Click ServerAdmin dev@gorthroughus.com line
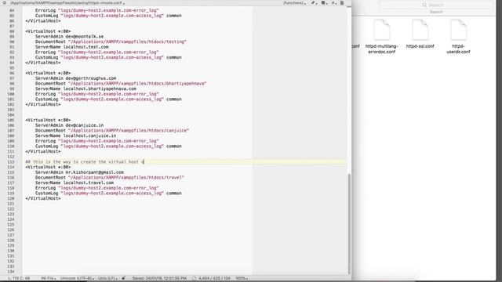The height and width of the screenshot is (282, 502). 75,78
